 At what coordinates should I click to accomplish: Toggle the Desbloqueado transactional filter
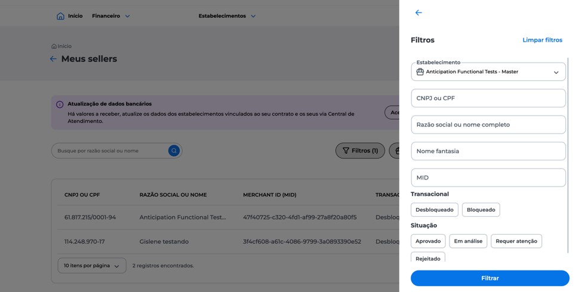(x=435, y=210)
